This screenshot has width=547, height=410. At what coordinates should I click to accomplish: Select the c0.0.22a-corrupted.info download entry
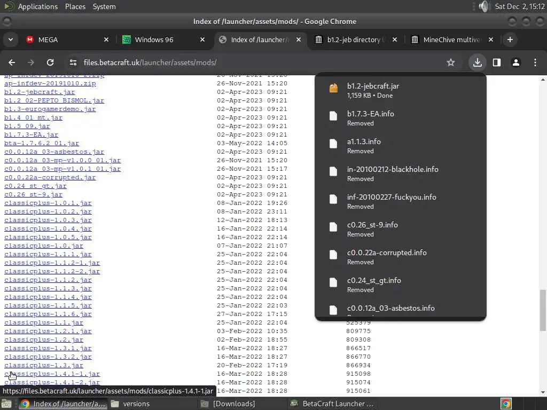[401, 257]
